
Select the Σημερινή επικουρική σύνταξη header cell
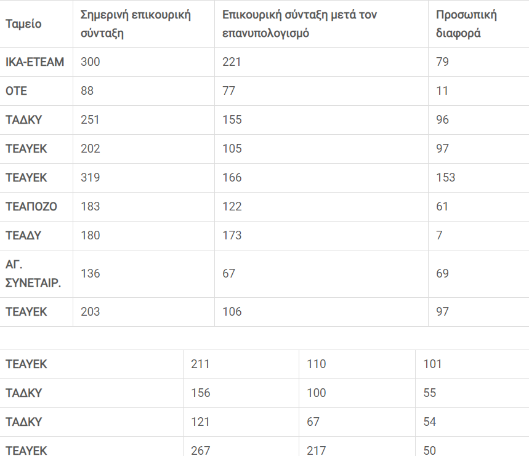click(135, 24)
